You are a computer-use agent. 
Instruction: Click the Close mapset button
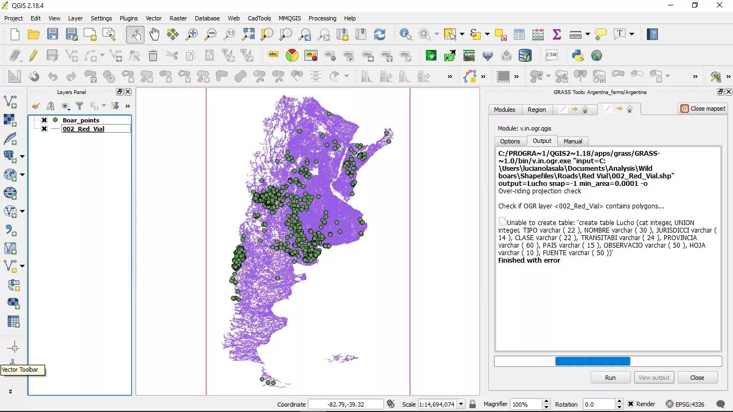pyautogui.click(x=703, y=109)
